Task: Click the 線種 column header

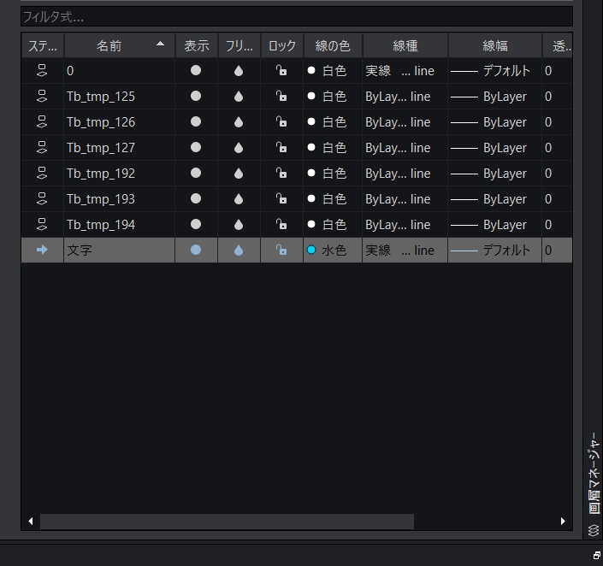Action: point(405,46)
